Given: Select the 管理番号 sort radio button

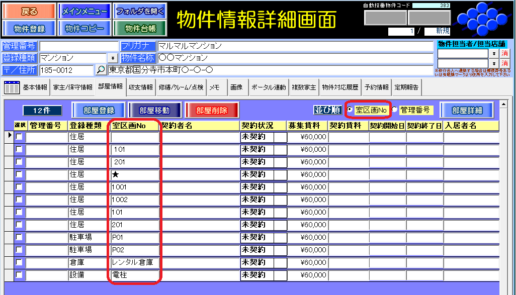Looking at the screenshot, I should click(x=394, y=110).
